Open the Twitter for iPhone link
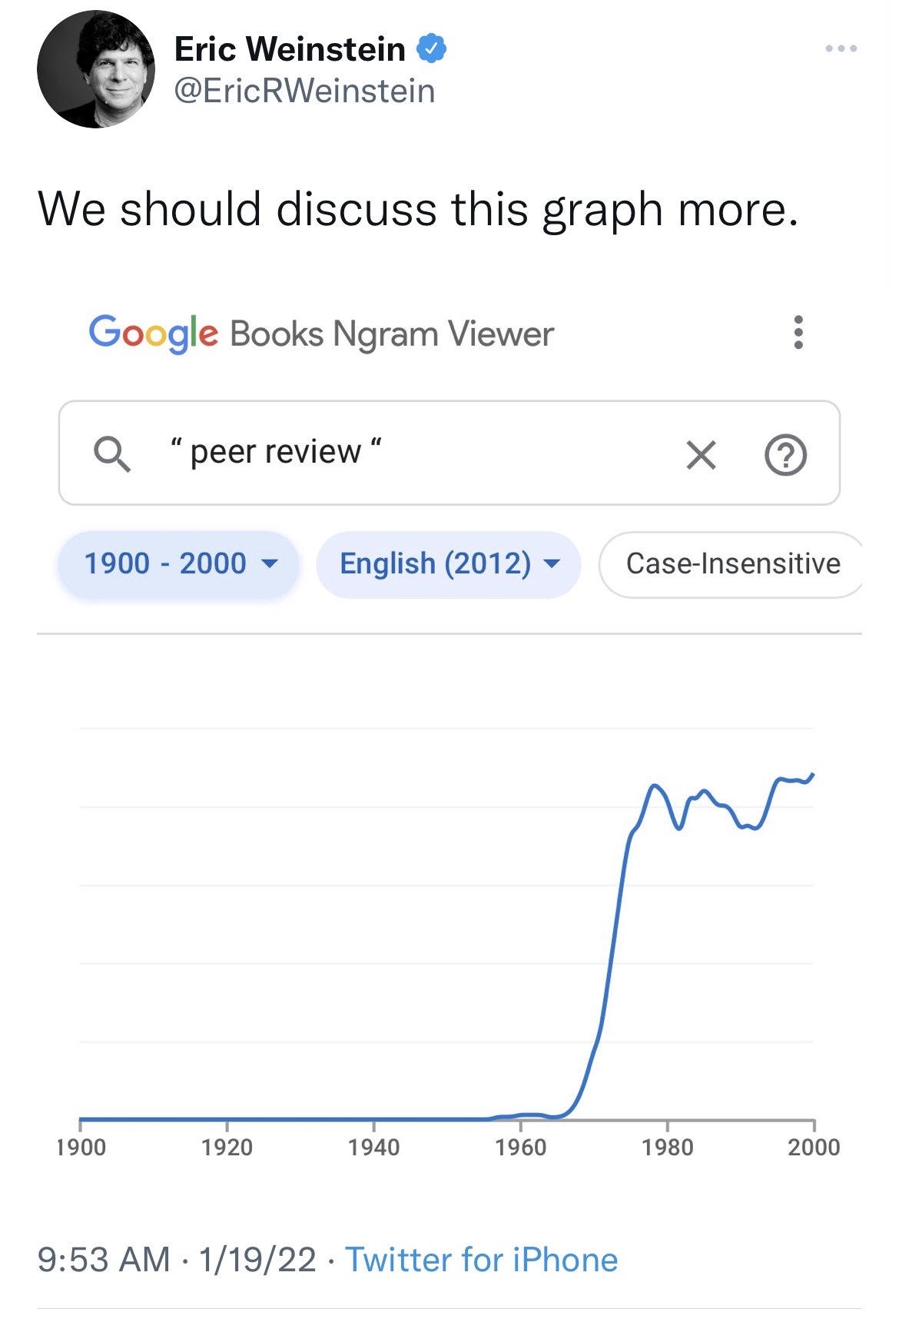Viewport: 899px width, 1322px height. pyautogui.click(x=481, y=1260)
